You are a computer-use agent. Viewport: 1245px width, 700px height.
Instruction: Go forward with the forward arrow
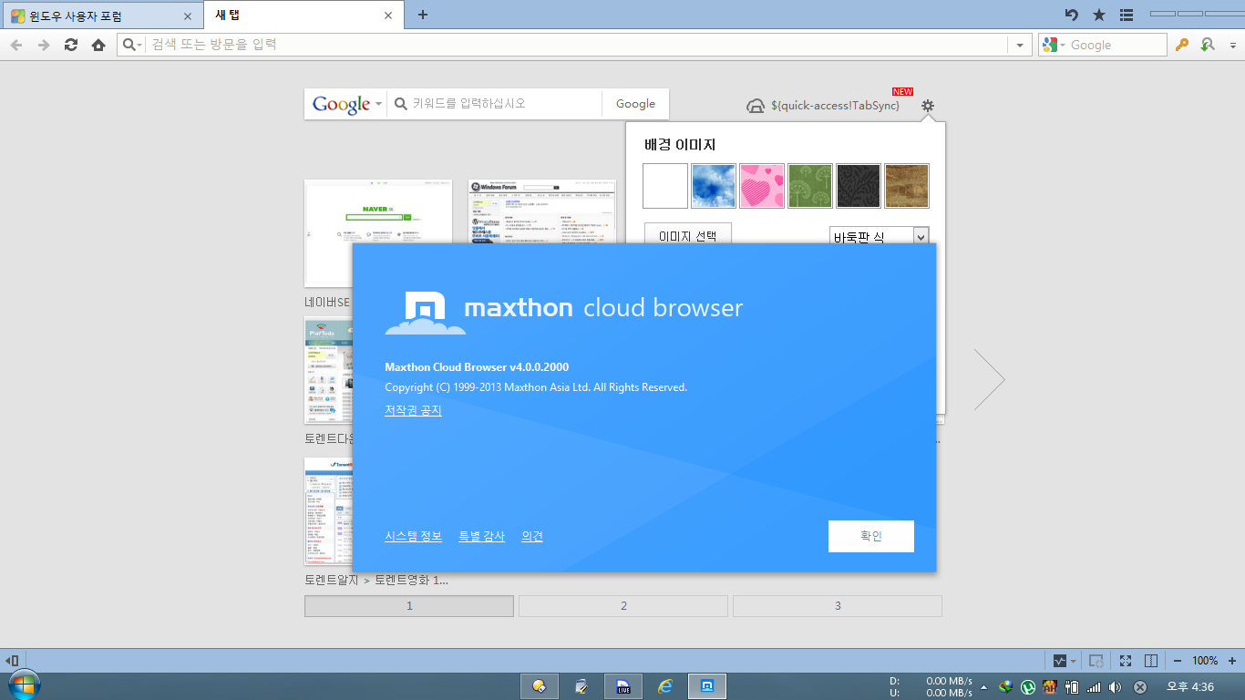point(44,45)
